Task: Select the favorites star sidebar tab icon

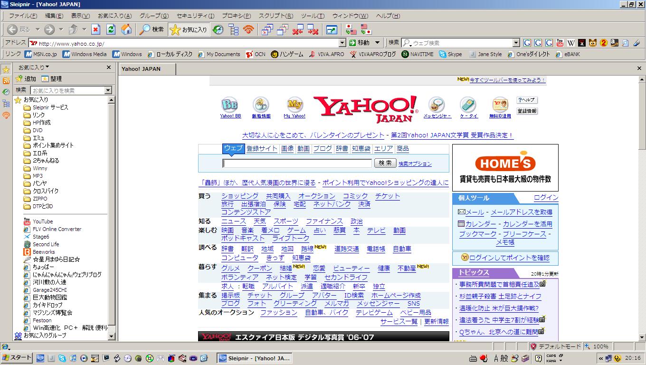Action: point(6,70)
